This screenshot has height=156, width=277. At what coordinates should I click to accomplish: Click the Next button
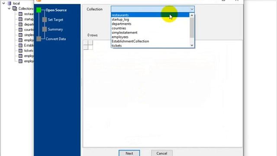(x=129, y=153)
